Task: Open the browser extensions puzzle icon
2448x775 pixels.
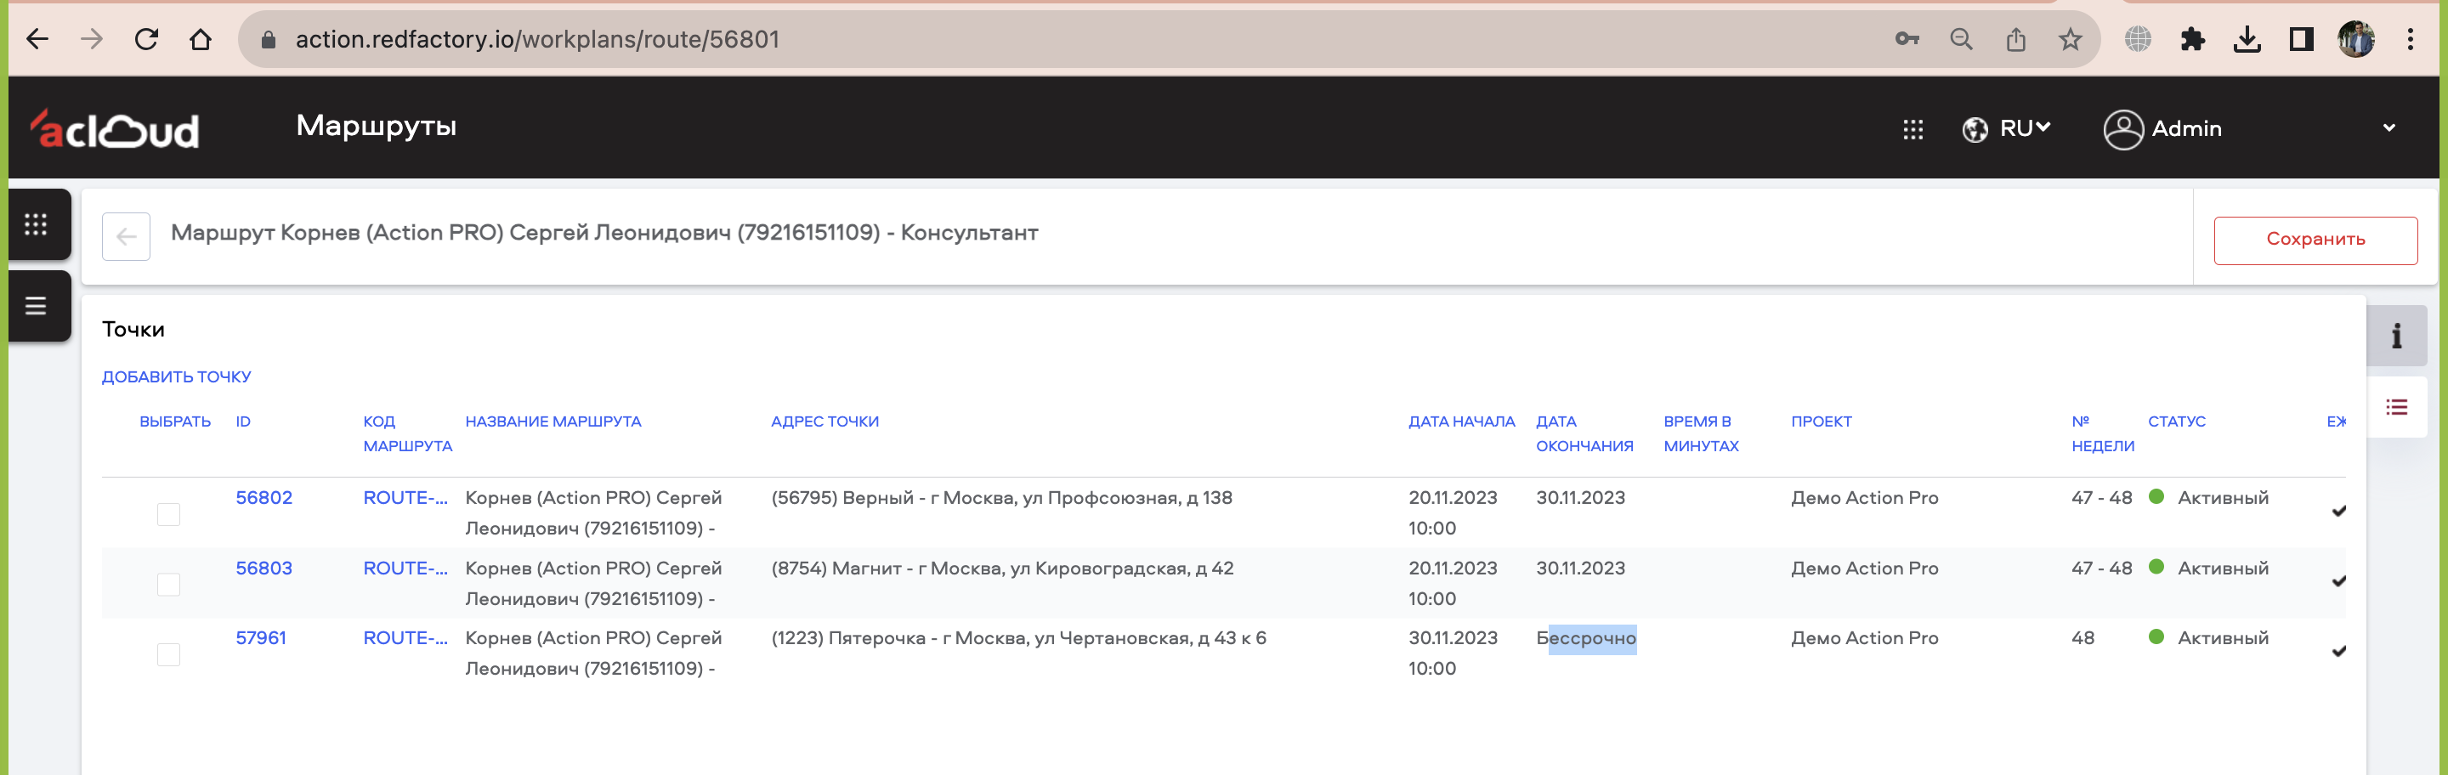Action: click(2192, 39)
